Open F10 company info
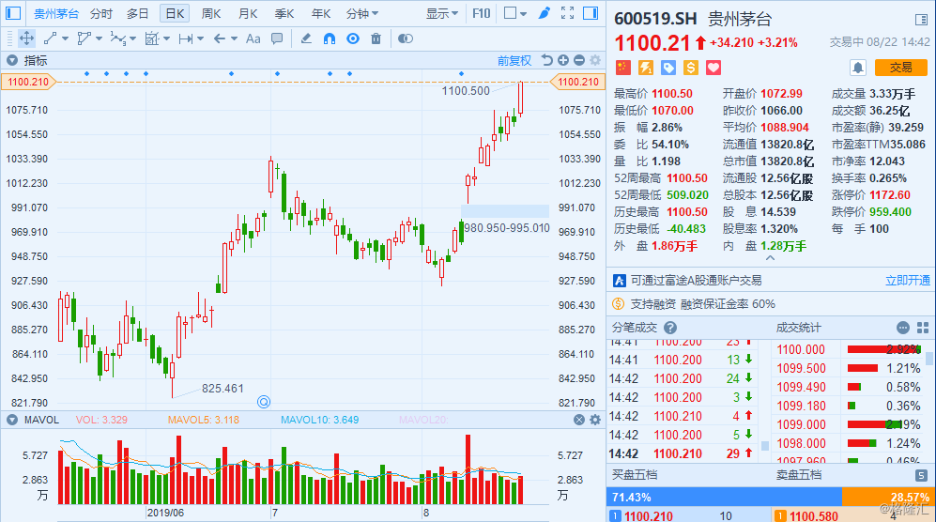Screen dimensions: 936x522 pyautogui.click(x=481, y=13)
